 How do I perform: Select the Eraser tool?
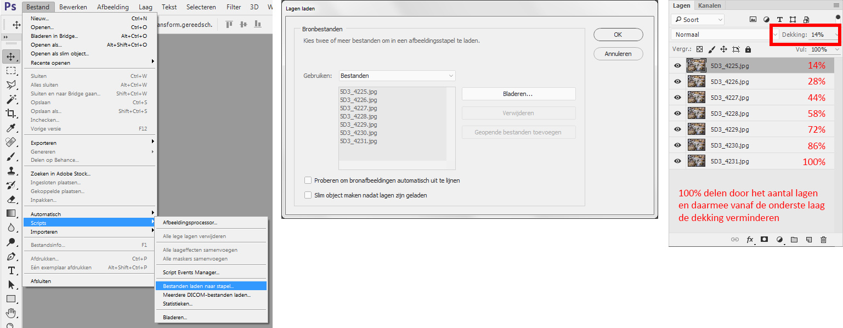(11, 199)
